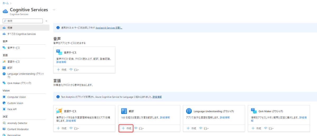Click the 翻訳 card icon
The image size is (317, 136).
point(124,111)
